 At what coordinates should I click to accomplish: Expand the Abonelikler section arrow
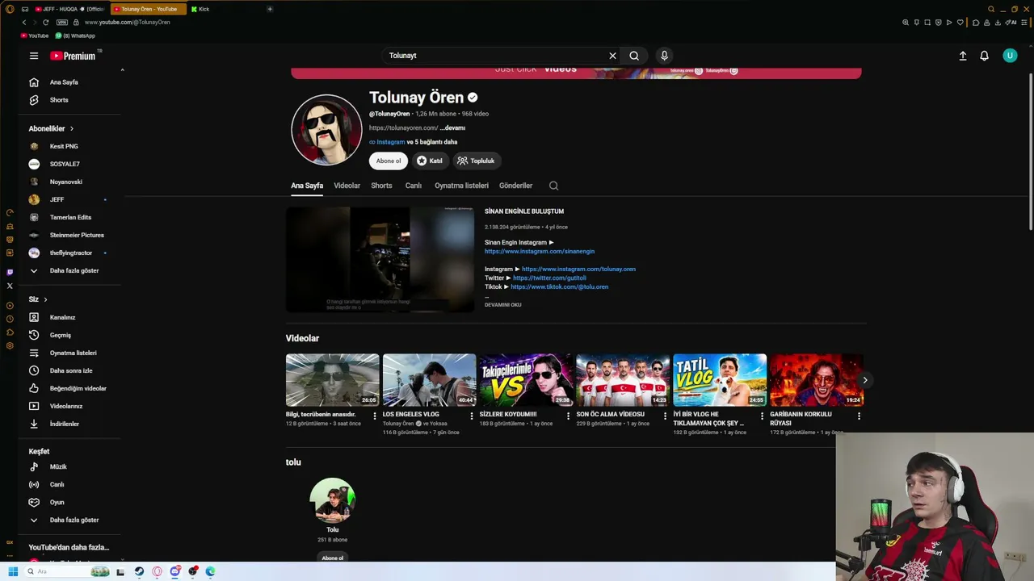coord(71,128)
